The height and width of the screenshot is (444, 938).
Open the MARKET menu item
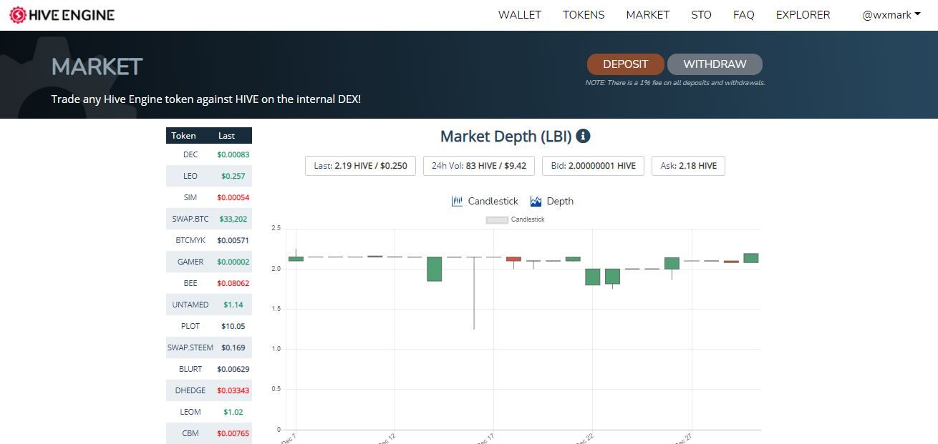click(648, 14)
